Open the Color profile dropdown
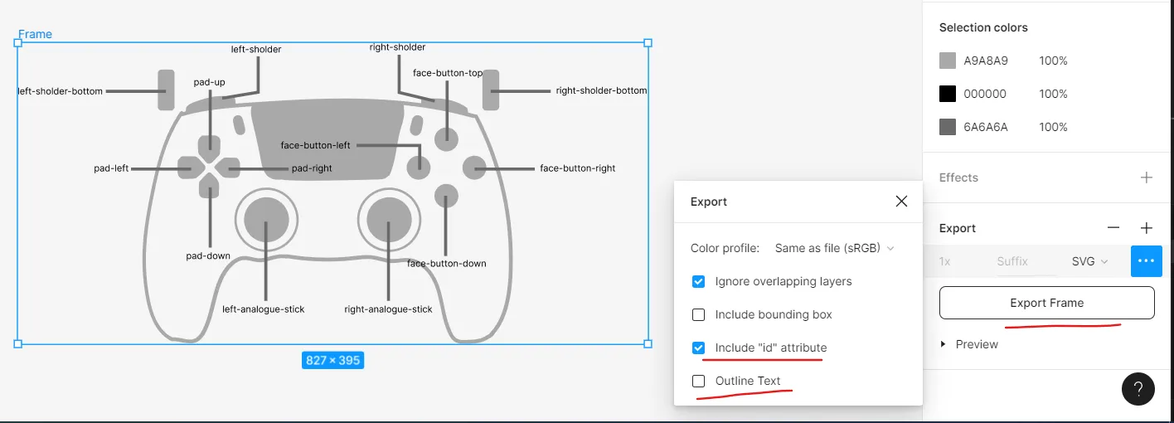This screenshot has width=1174, height=423. [x=834, y=248]
